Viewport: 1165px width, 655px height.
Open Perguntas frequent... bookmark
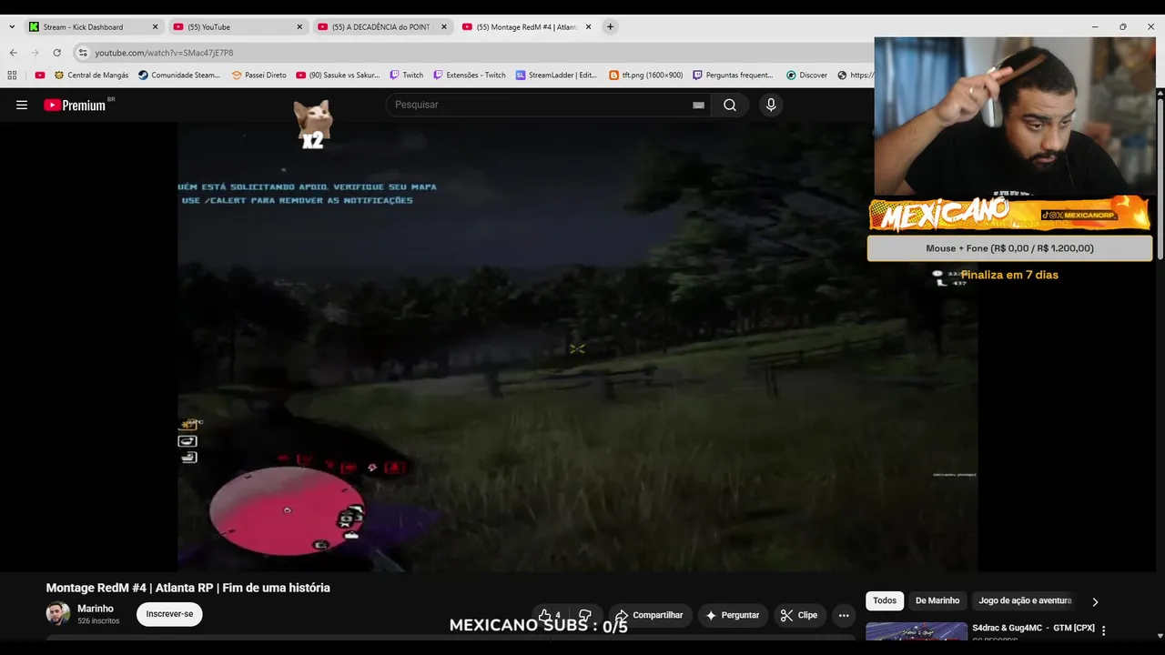(733, 76)
